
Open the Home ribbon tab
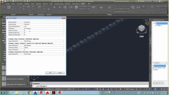(x=8, y=4)
